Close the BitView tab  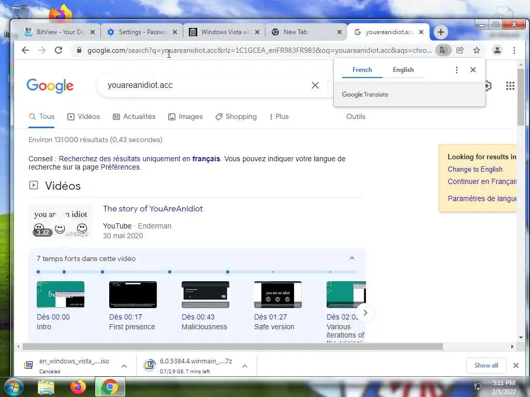click(x=93, y=32)
